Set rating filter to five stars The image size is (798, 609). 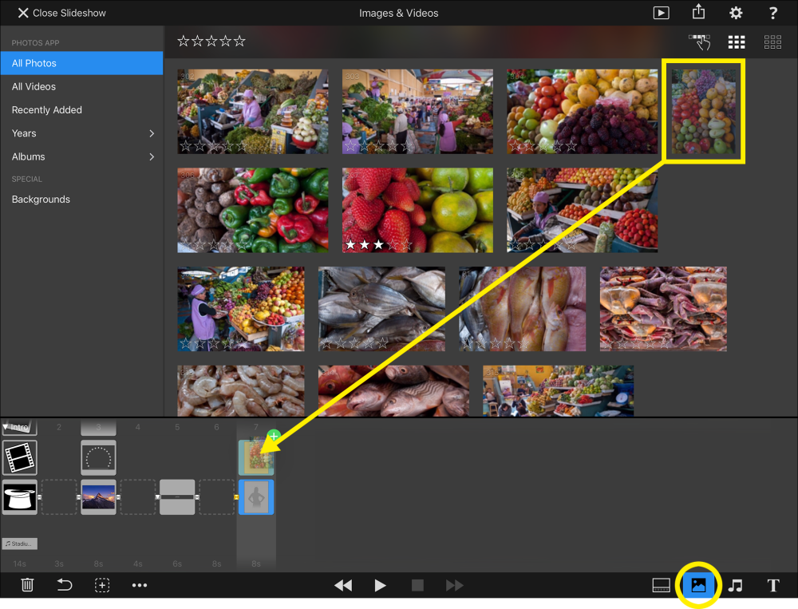click(239, 41)
